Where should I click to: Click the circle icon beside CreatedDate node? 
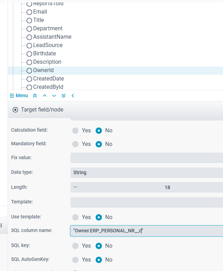pos(29,79)
